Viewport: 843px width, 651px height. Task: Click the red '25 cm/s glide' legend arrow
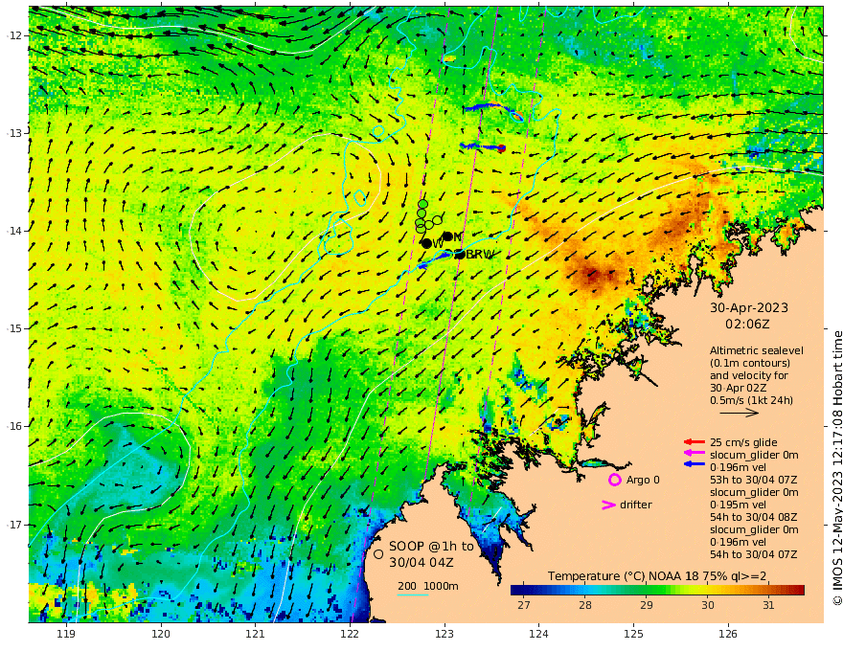[x=695, y=442]
